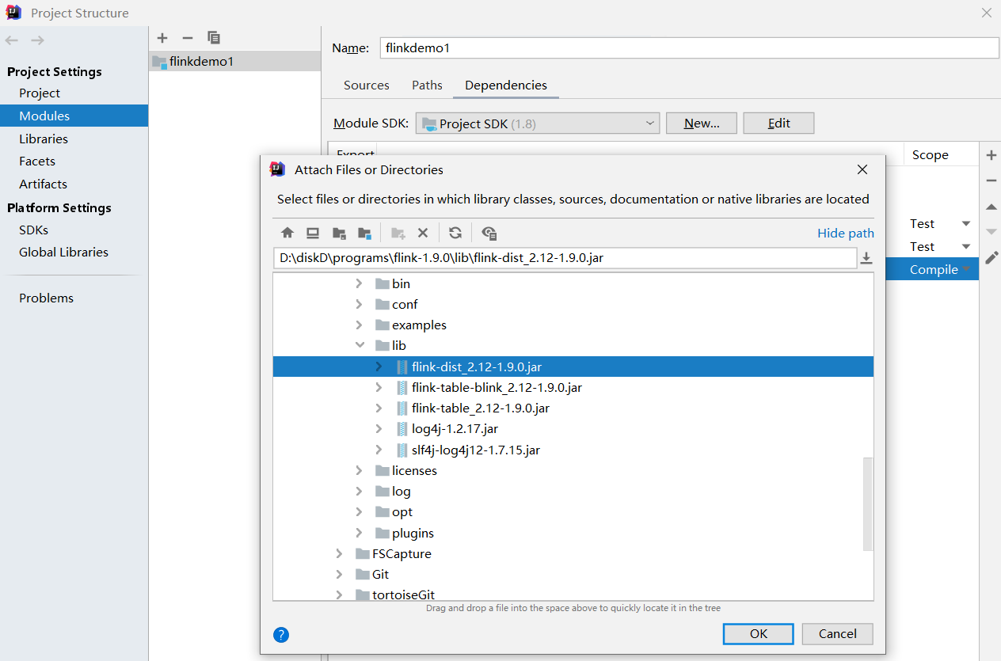The height and width of the screenshot is (661, 1001).
Task: Click the Hide path link
Action: 845,233
